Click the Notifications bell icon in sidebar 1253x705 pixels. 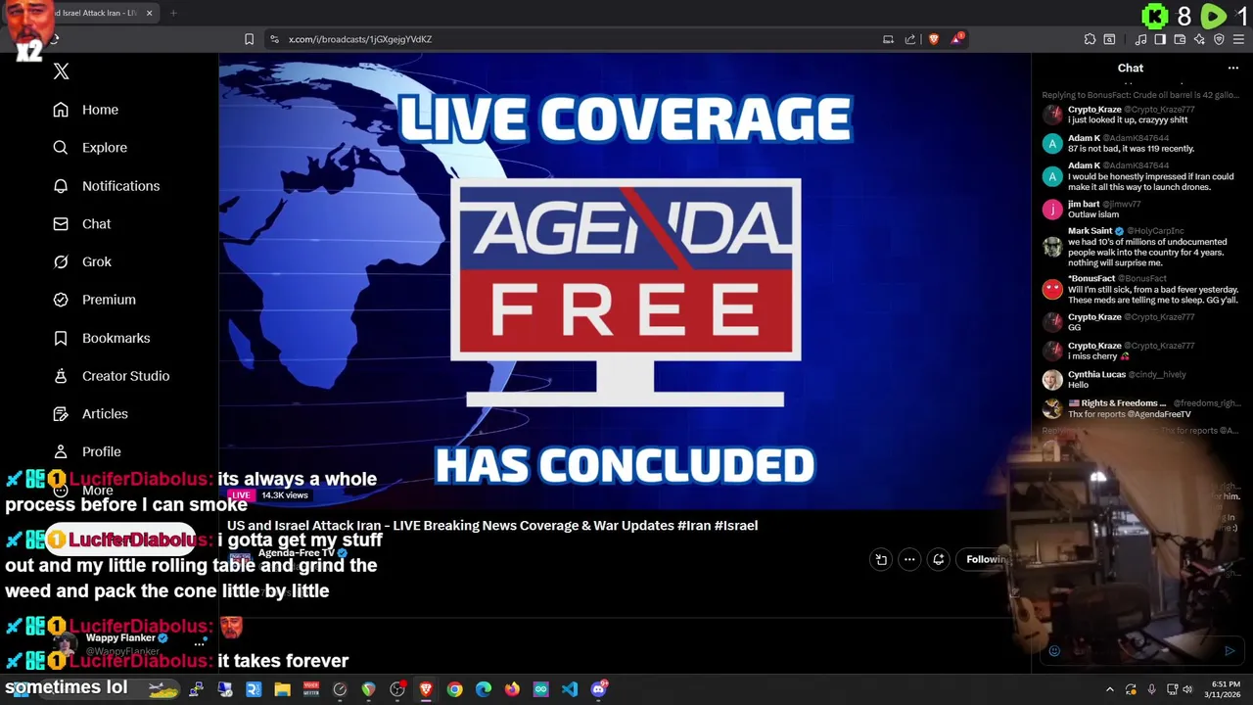[61, 186]
